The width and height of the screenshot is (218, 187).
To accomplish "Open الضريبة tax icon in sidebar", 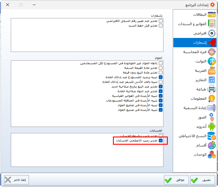I will [212, 71].
